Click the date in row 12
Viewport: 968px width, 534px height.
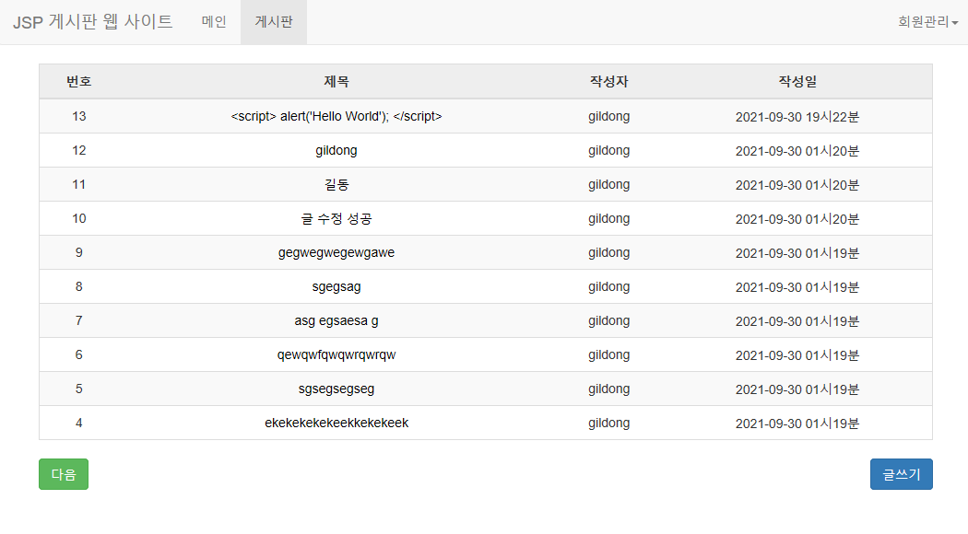797,151
